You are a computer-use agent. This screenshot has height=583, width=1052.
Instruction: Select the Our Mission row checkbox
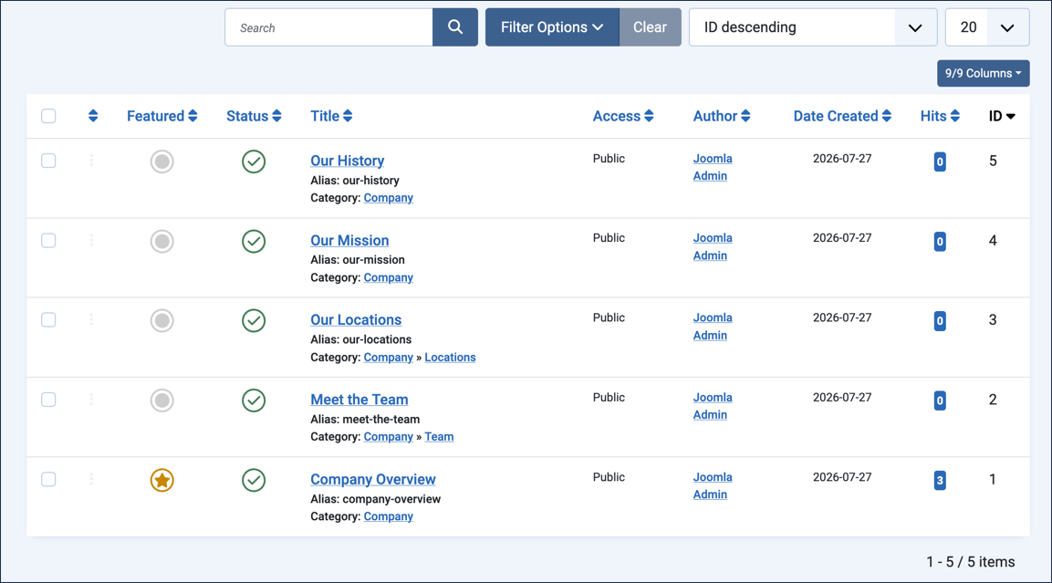tap(48, 240)
